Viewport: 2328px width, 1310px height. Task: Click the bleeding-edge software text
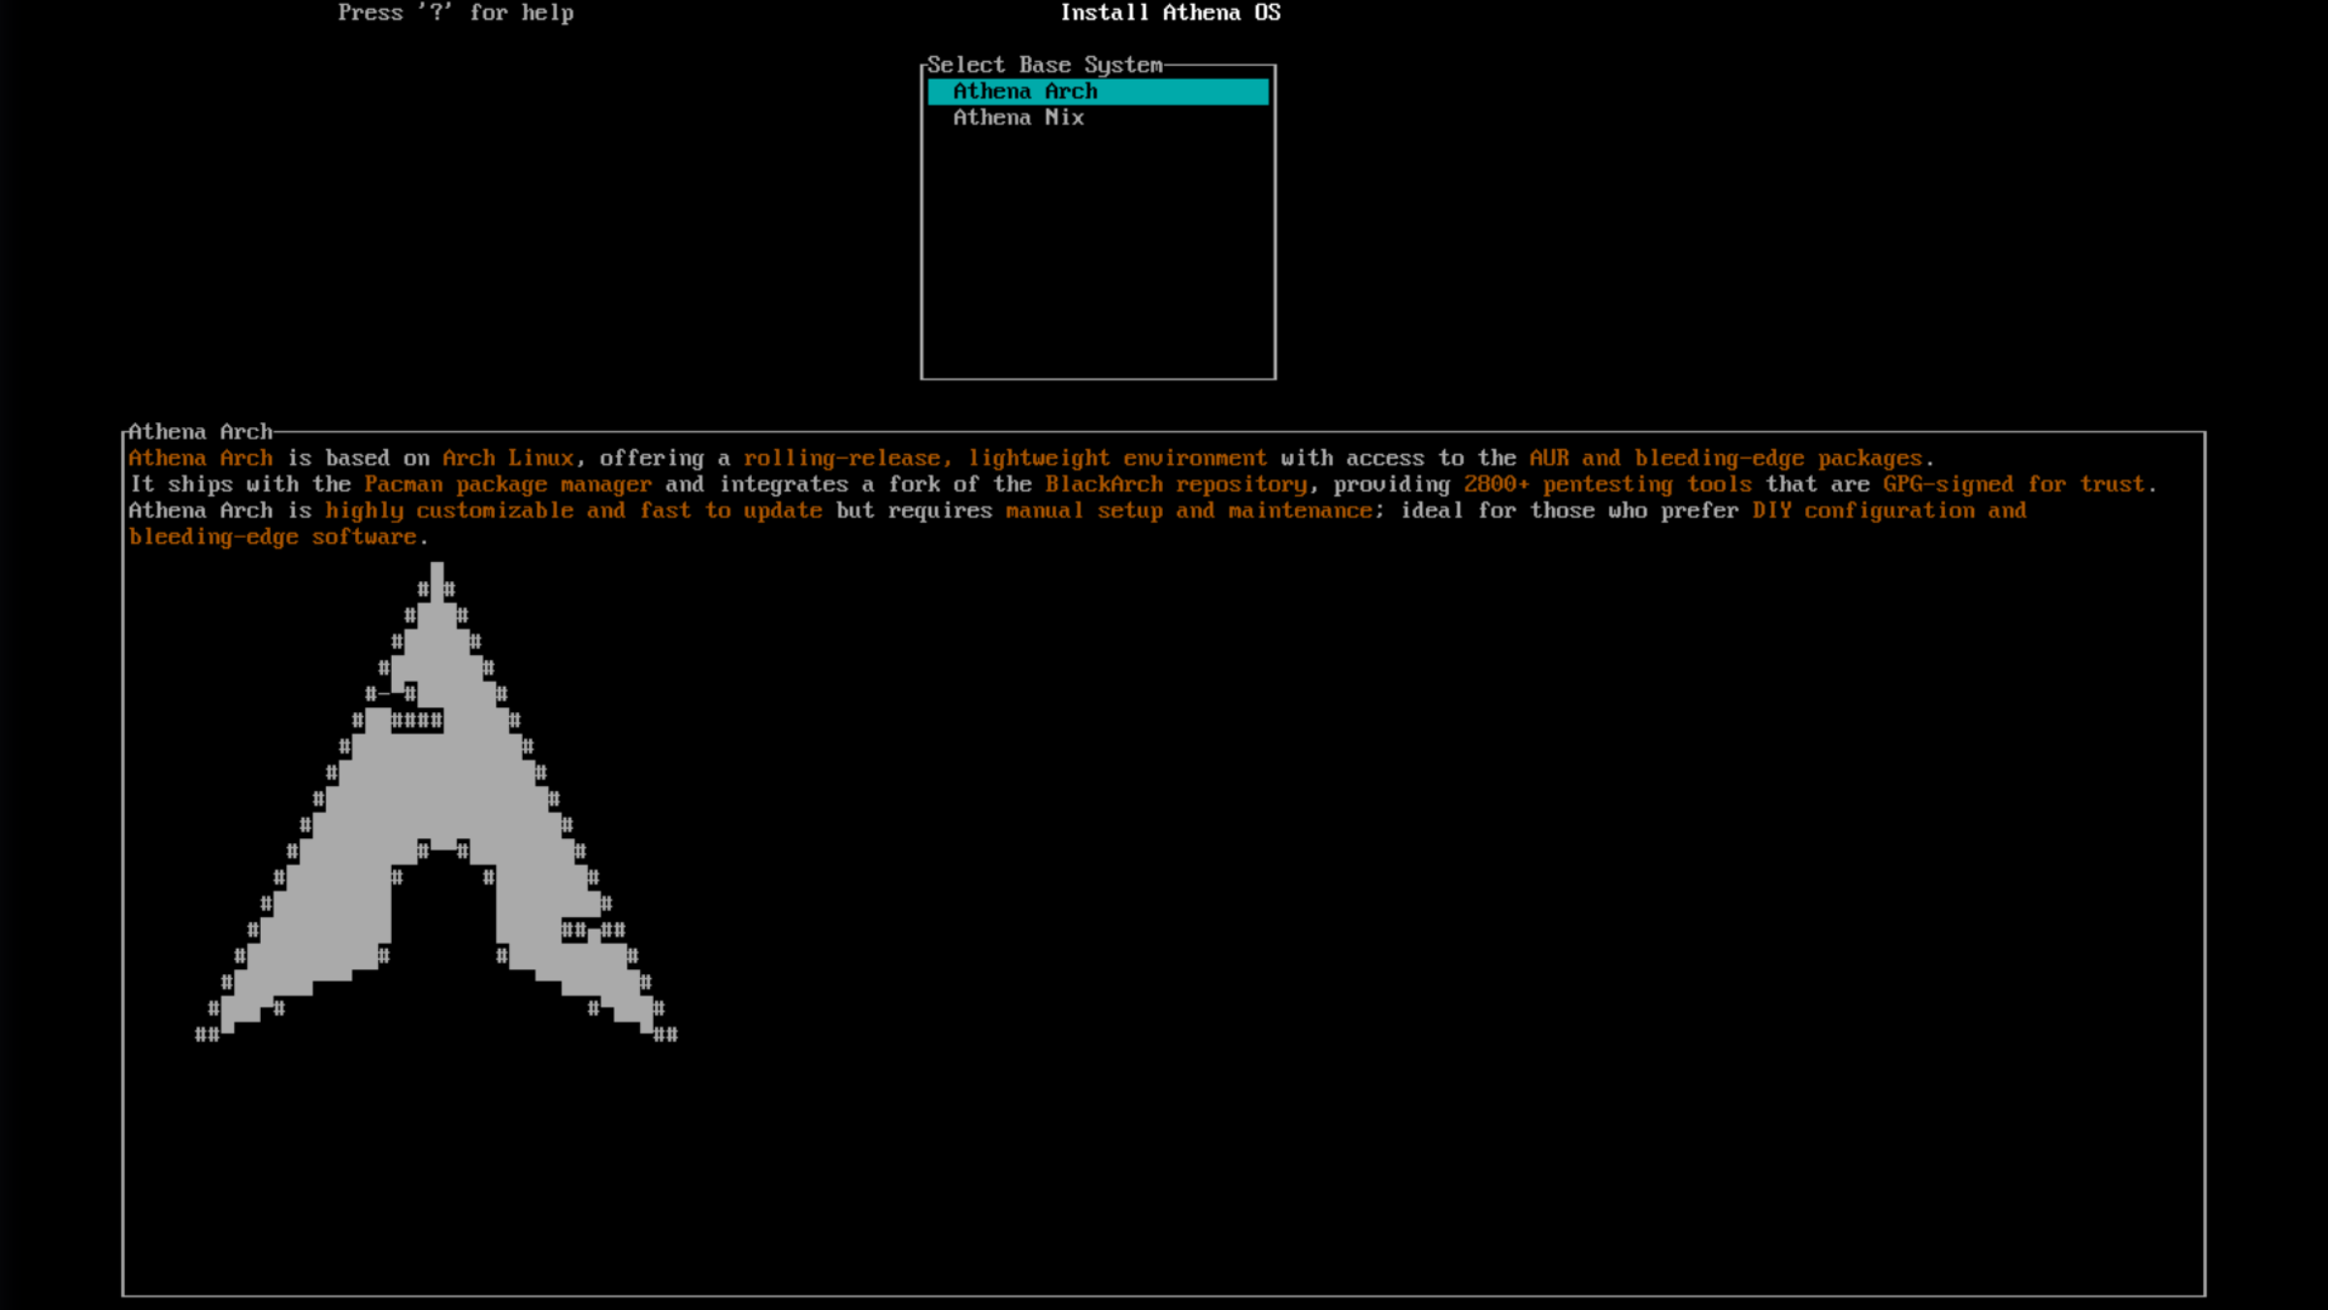pos(273,537)
